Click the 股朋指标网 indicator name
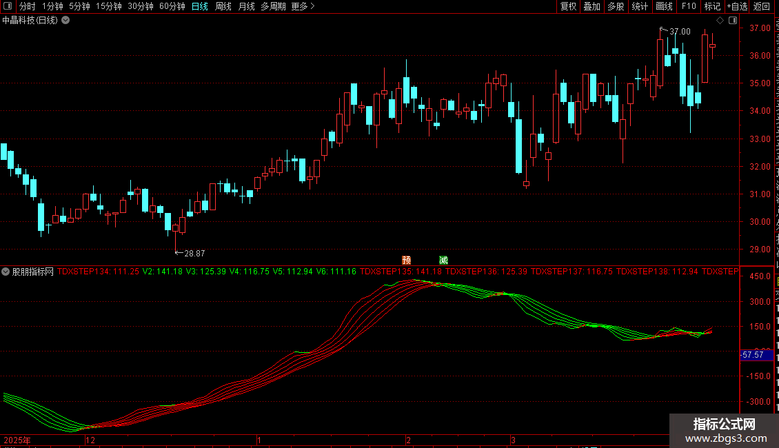Image resolution: width=779 pixels, height=448 pixels. [x=33, y=272]
